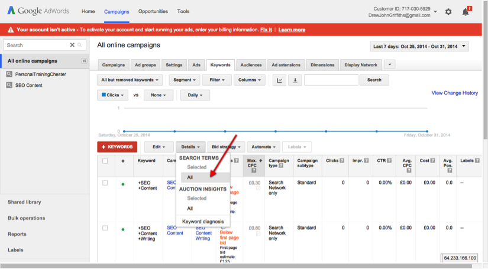
Task: Click the help icon next to Impr. column
Action: (x=366, y=161)
